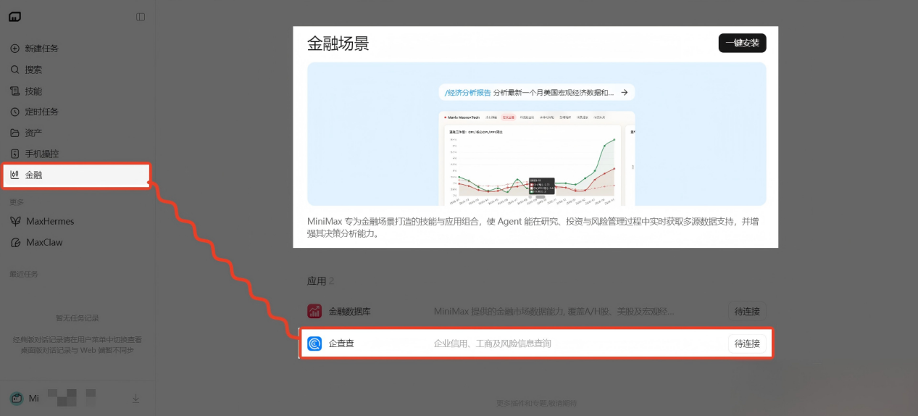
Task: Click the download icon beside the user name
Action: coord(135,399)
